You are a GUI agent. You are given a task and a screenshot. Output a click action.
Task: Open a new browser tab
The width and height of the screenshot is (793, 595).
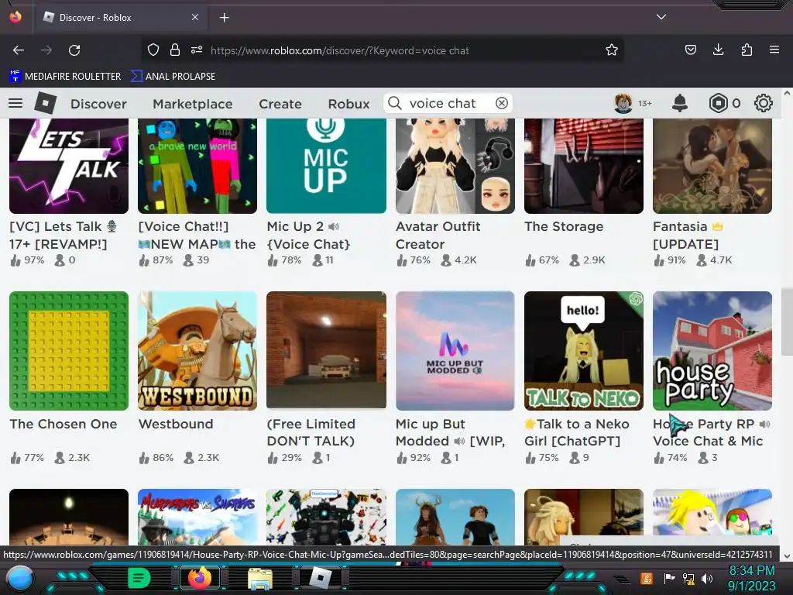(224, 17)
